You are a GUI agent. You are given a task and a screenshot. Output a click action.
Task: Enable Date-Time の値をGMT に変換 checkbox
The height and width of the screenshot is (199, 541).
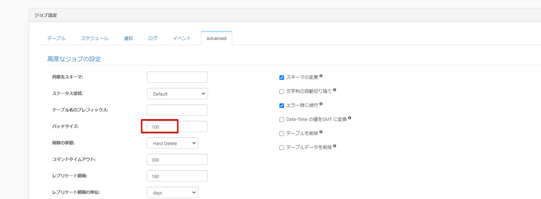[x=282, y=120]
